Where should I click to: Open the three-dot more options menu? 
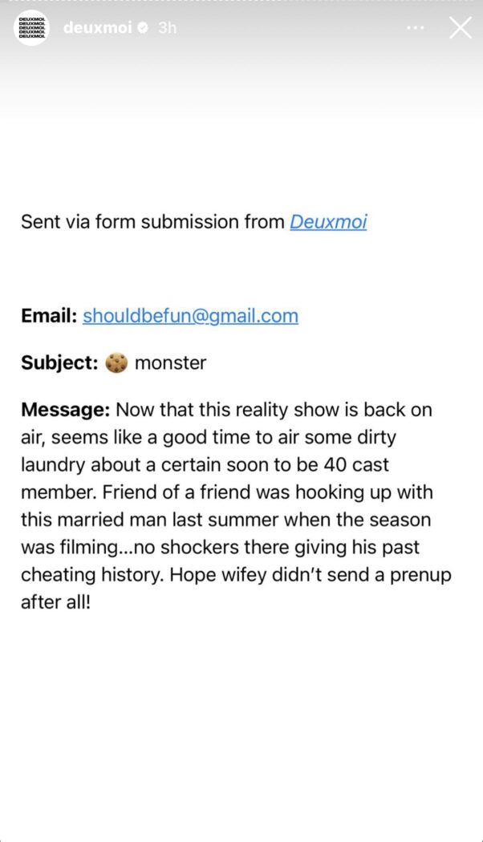[x=415, y=28]
